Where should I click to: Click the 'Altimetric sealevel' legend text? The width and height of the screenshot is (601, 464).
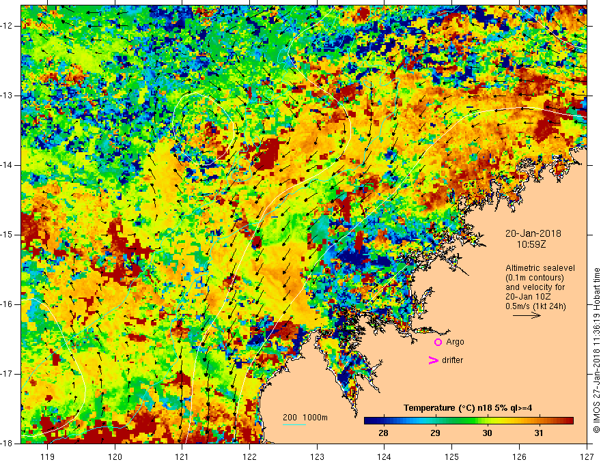point(540,268)
